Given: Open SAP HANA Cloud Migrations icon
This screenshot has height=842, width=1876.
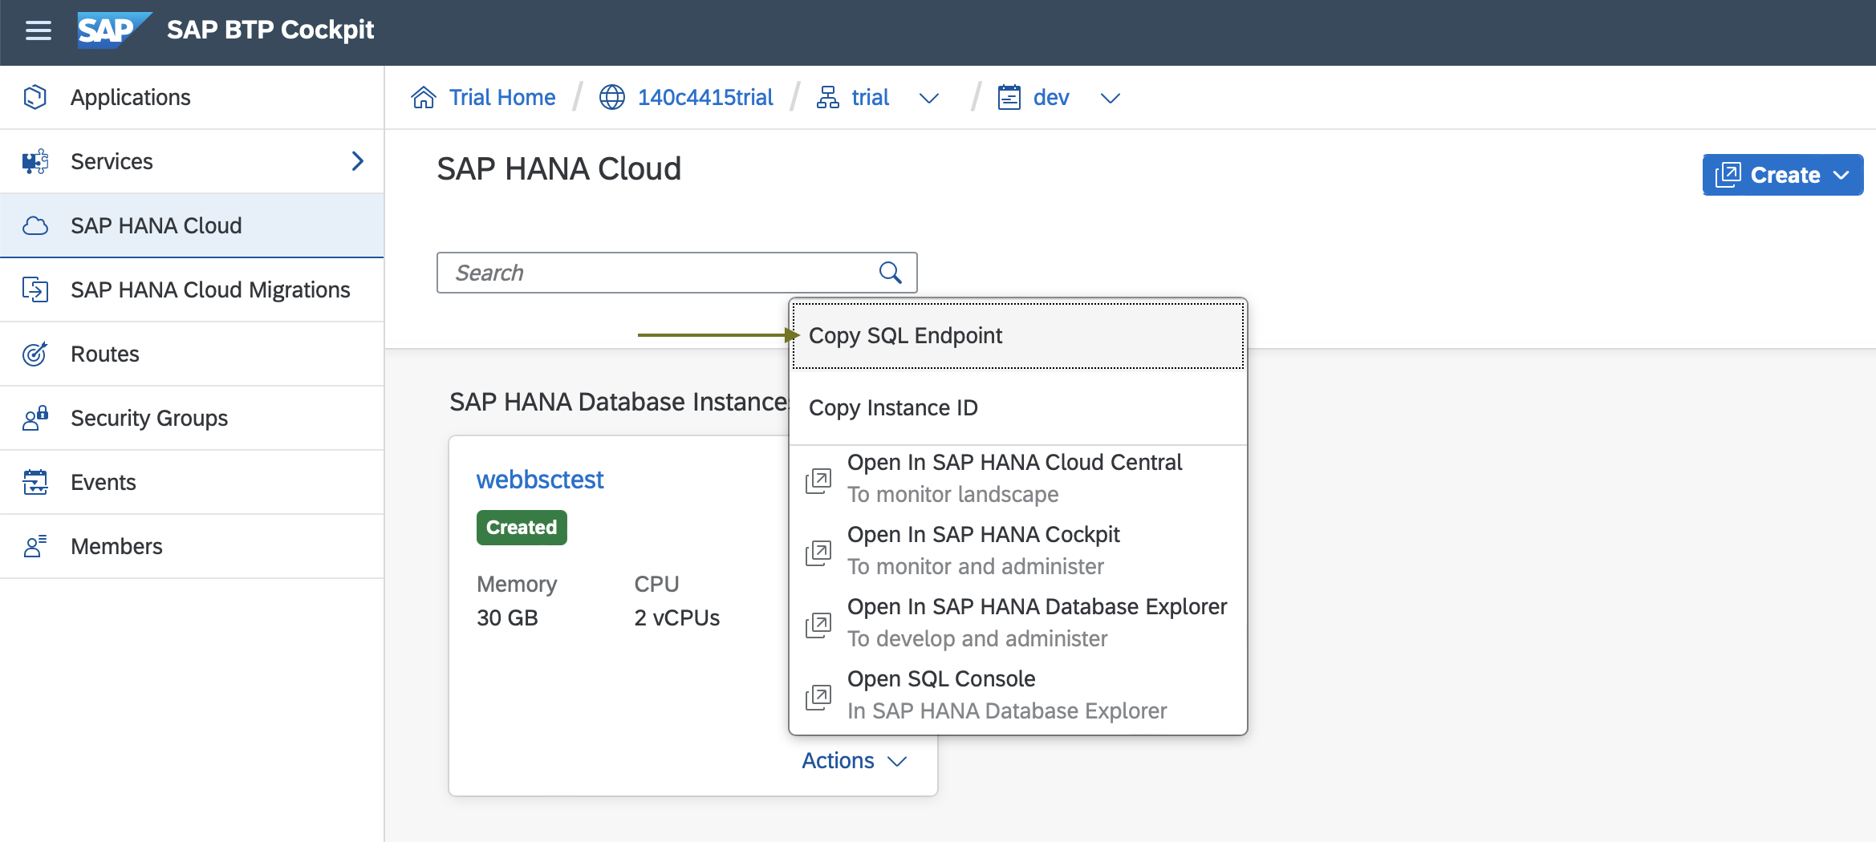Looking at the screenshot, I should [35, 289].
